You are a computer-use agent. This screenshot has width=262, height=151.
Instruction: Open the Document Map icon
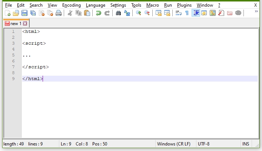tap(213, 13)
